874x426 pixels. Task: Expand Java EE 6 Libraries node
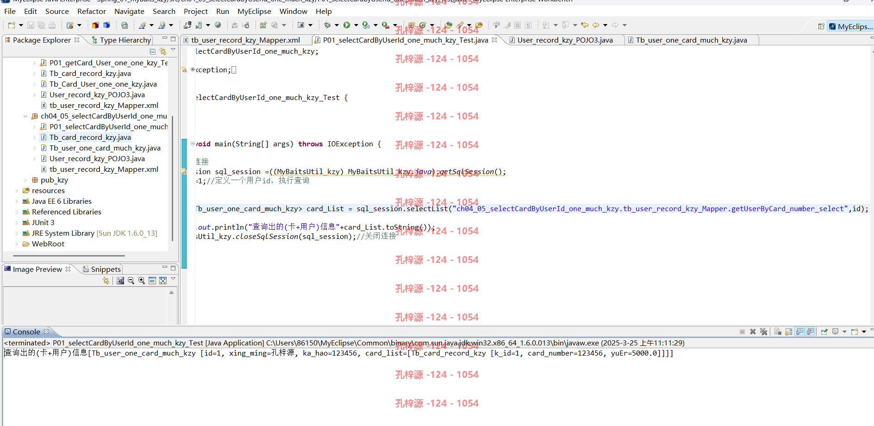click(17, 201)
